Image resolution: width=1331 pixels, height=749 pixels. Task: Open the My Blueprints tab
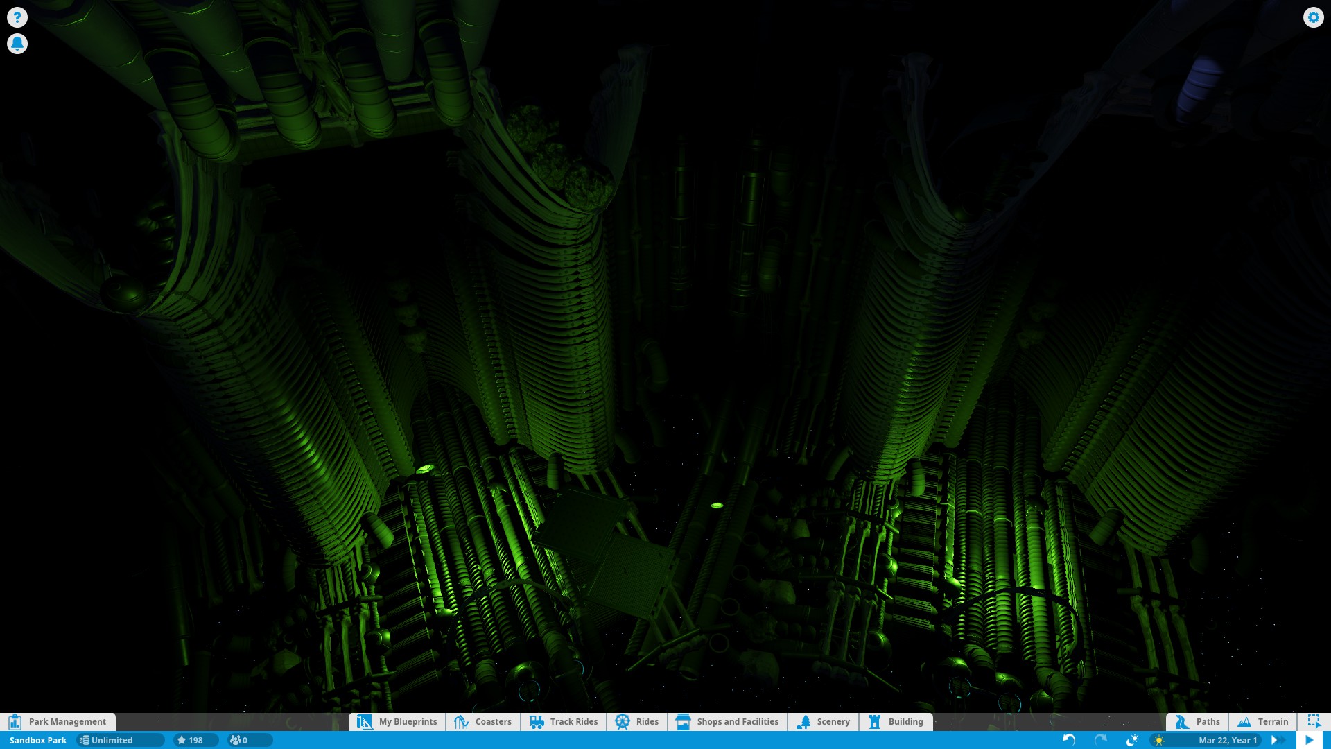[x=397, y=721]
